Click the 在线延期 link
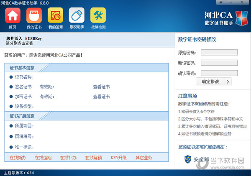The height and width of the screenshot is (176, 251). coord(43,158)
